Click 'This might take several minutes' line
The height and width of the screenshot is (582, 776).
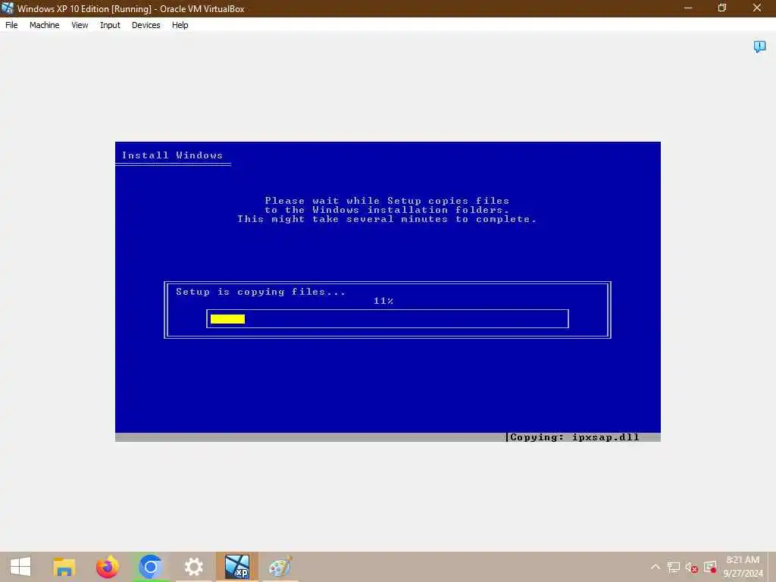(x=387, y=219)
